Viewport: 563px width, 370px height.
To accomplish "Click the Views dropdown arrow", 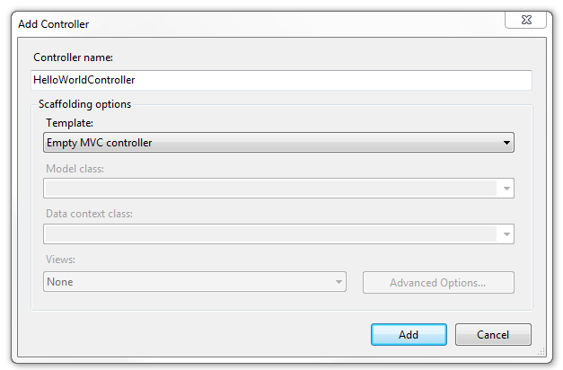I will point(339,282).
